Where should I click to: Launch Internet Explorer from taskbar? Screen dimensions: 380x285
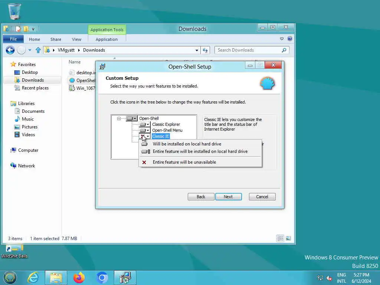(33, 278)
